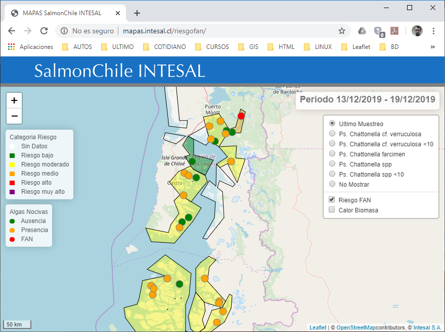Select Ps. Chattonella cf. verruculosa <10

pyautogui.click(x=332, y=144)
